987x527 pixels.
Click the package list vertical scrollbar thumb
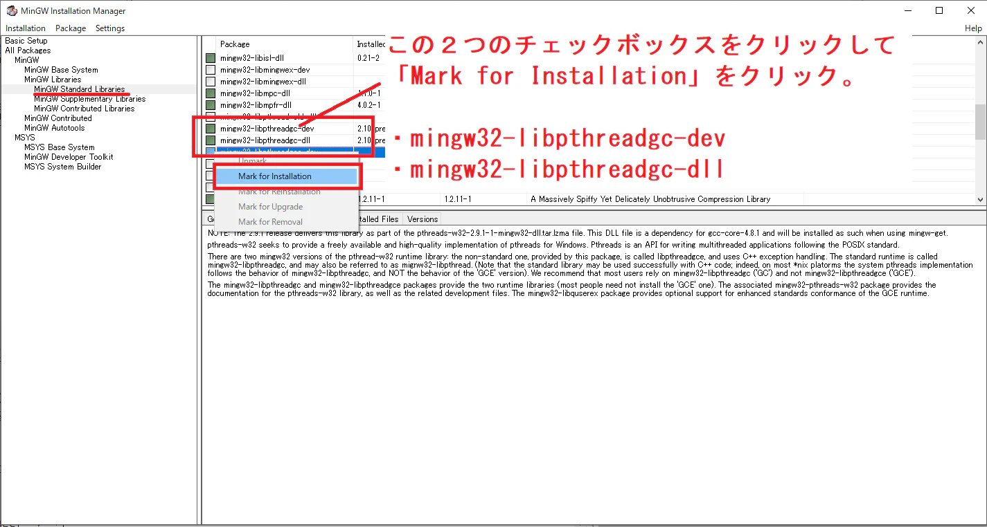coord(980,122)
